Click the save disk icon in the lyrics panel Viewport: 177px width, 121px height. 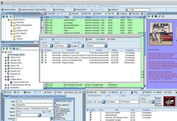coord(156,16)
